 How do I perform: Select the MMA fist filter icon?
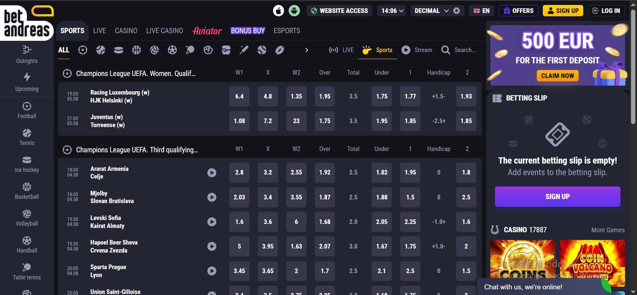pyautogui.click(x=208, y=50)
